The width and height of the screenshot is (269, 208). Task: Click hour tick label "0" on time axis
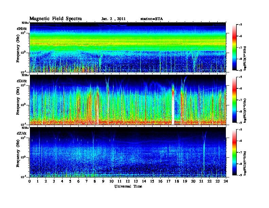pyautogui.click(x=30, y=181)
